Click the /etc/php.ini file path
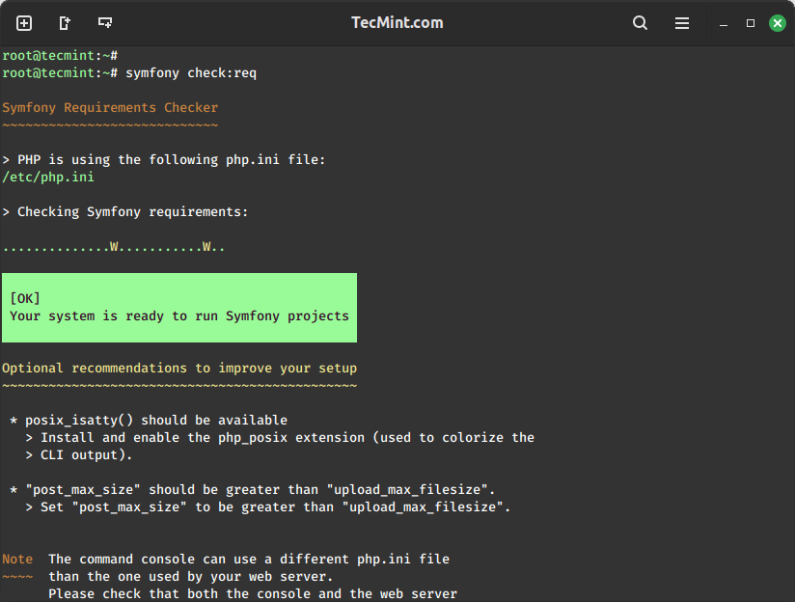The height and width of the screenshot is (602, 795). [x=48, y=178]
